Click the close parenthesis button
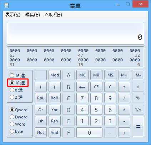Image resolution: width=151 pixels, height=145 pixels. click(55, 87)
